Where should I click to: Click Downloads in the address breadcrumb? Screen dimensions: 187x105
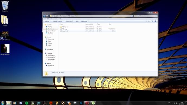pos(63,16)
